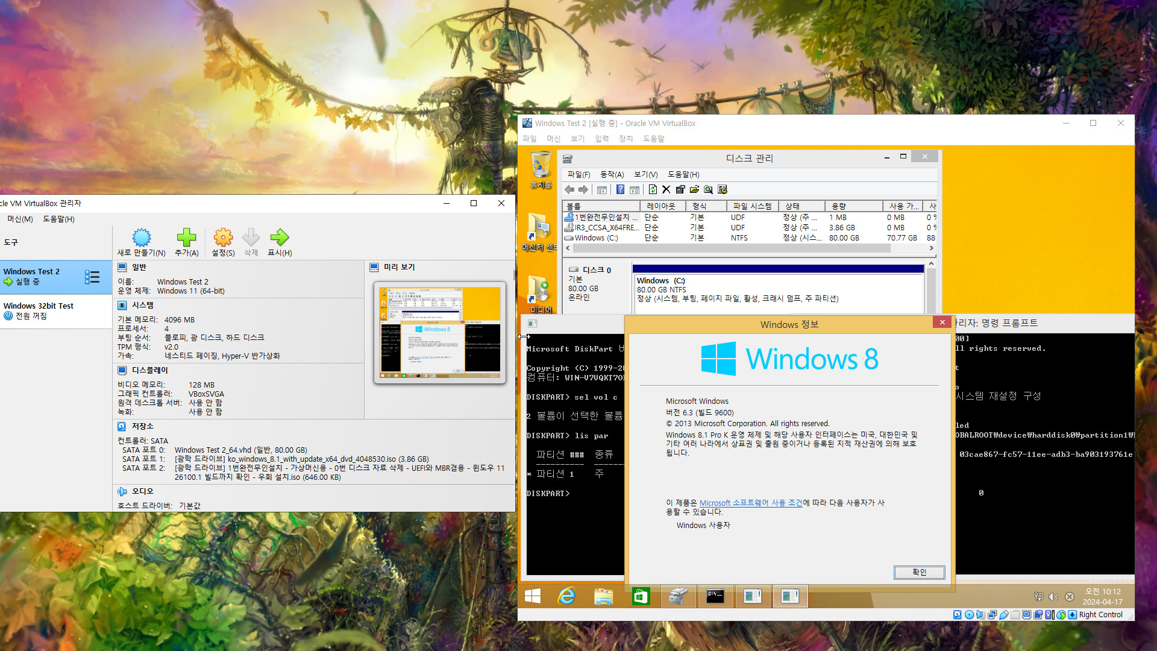Click the guest Start button on taskbar
Screen dimensions: 1157x651
(x=533, y=596)
